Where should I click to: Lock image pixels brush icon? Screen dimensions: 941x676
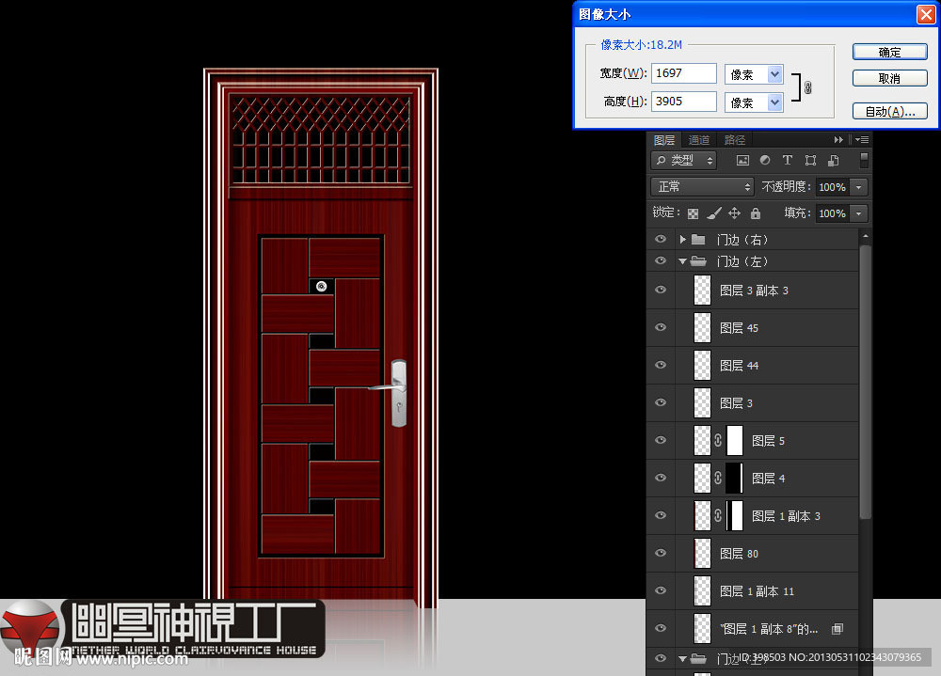pyautogui.click(x=713, y=212)
